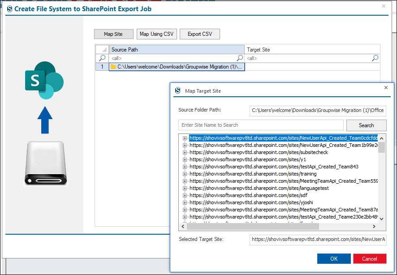Click site list vertical scrollbar down arrow
The image size is (397, 275).
point(382,219)
